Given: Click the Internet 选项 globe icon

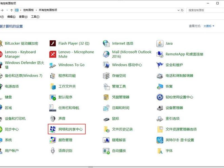Looking at the screenshot, I should click(x=106, y=43).
